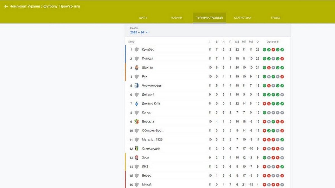The height and width of the screenshot is (188, 335).
Task: Select the Дніпро-1 team name
Action: (x=148, y=95)
